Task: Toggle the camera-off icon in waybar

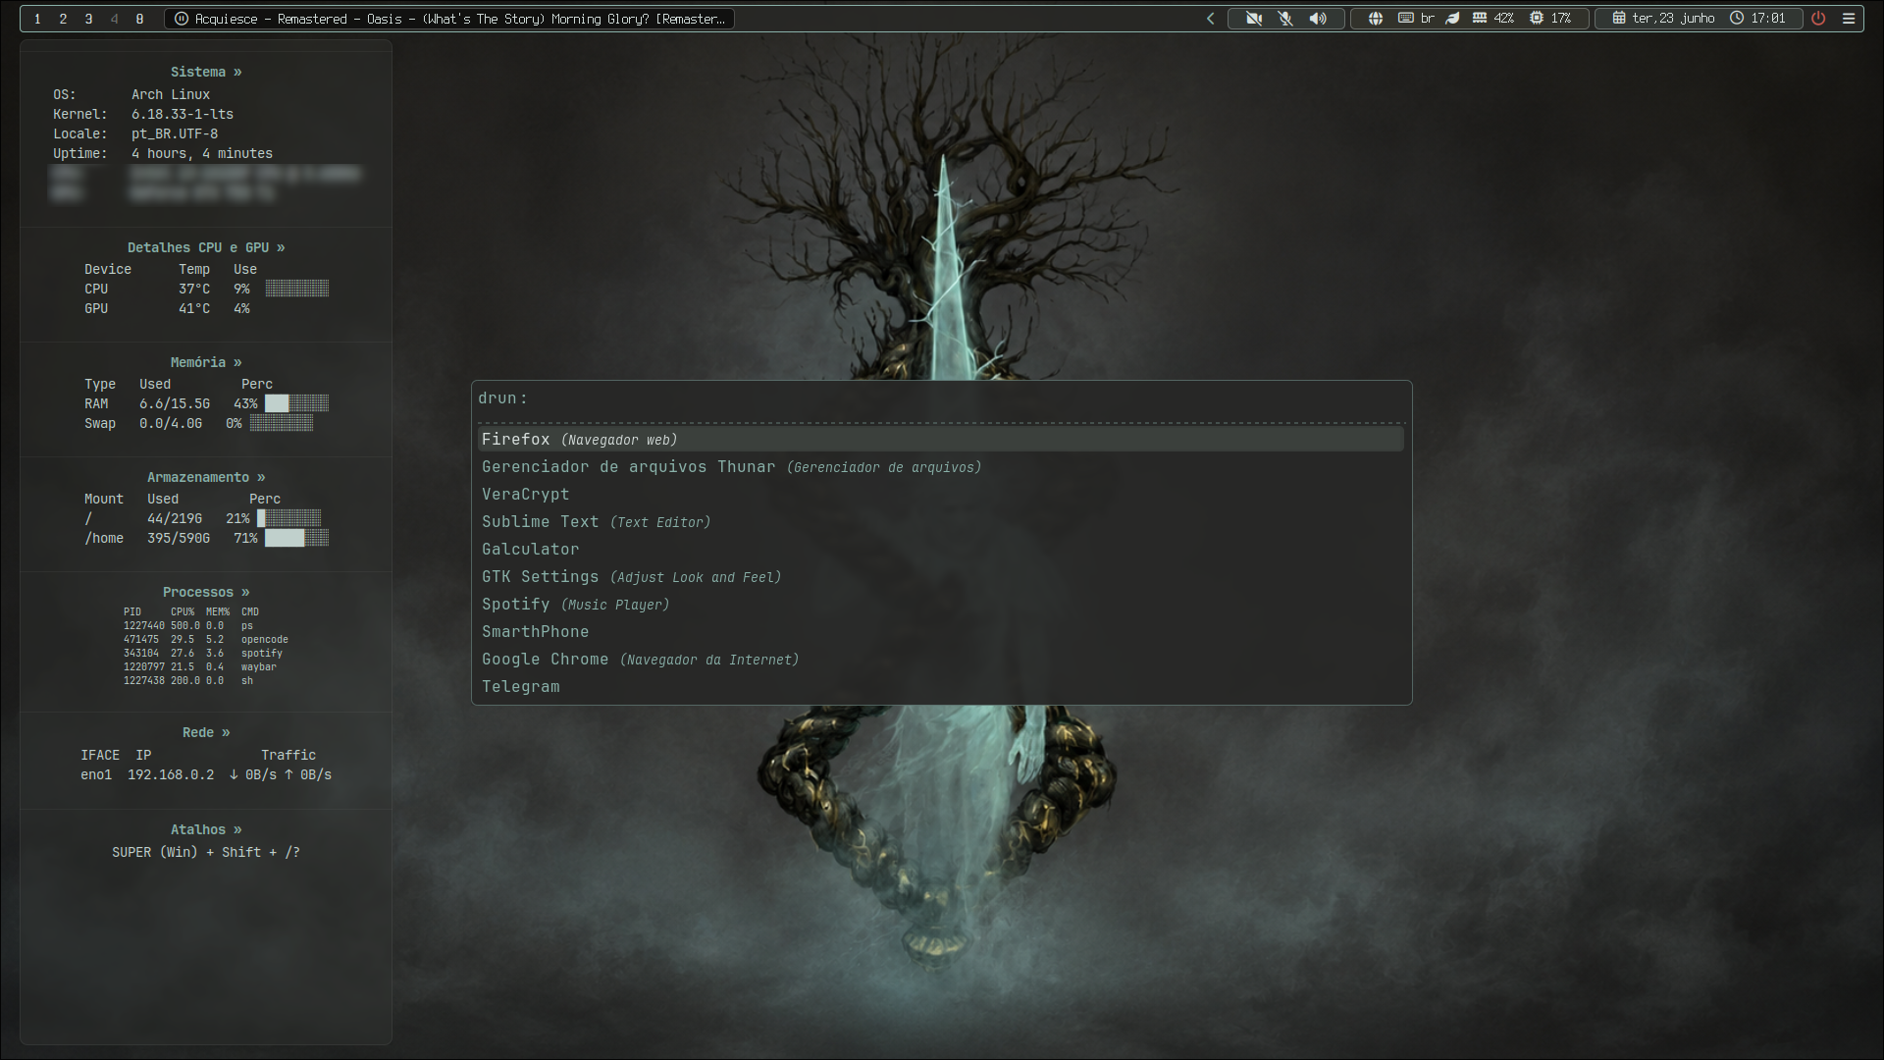Action: [x=1253, y=19]
